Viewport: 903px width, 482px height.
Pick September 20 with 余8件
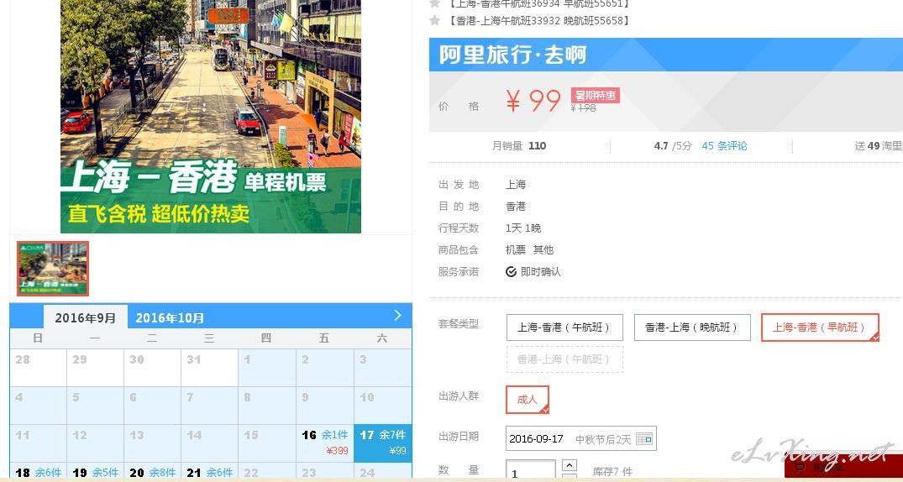pyautogui.click(x=152, y=472)
